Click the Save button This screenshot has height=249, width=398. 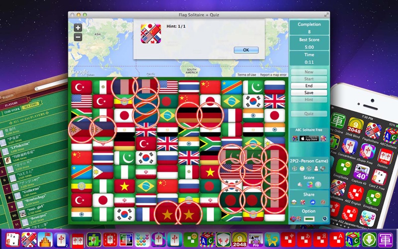(x=309, y=93)
